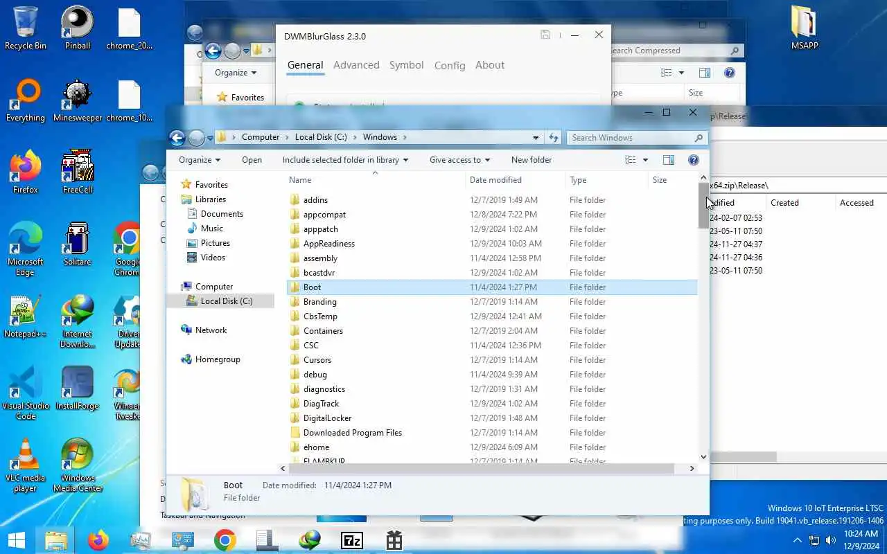This screenshot has width=887, height=554.
Task: Click the save icon in DWMBlurGlass title bar
Action: (x=545, y=35)
